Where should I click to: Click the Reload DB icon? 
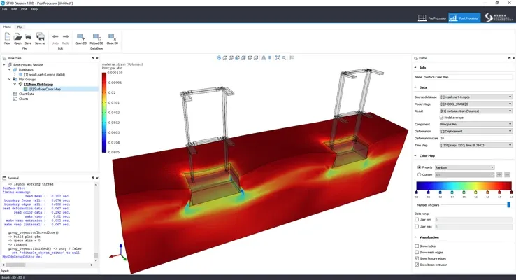point(96,36)
